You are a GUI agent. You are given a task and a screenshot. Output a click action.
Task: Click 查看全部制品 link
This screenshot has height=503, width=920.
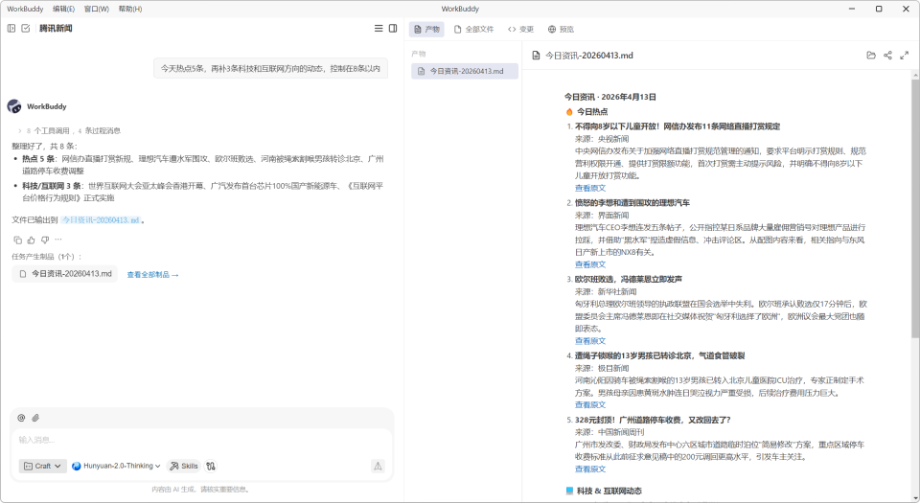[152, 274]
